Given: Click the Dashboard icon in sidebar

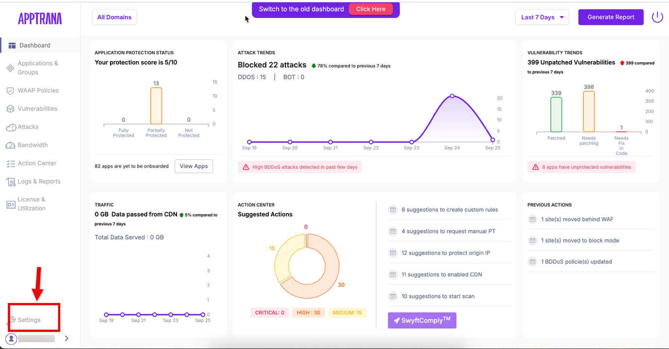Looking at the screenshot, I should tap(12, 46).
